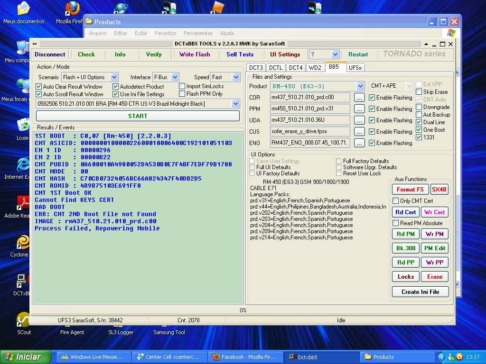The width and height of the screenshot is (486, 364).
Task: Click the orange tray icon beside the clock
Action: tap(459, 357)
